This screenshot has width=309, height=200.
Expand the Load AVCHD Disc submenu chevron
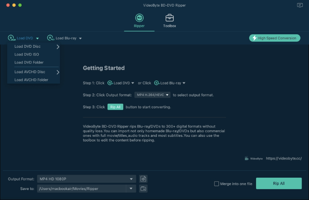pos(58,72)
